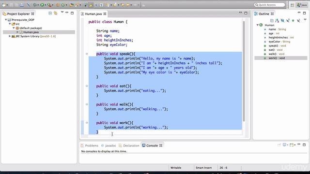
Task: Expand the JRE System Library node
Action: 10,36
